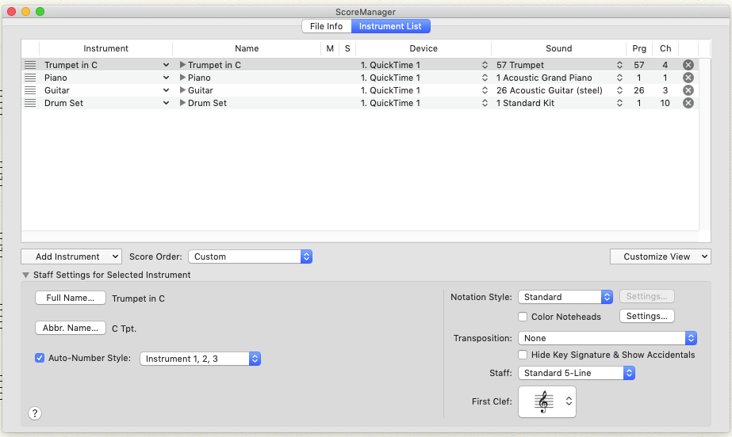The image size is (732, 437).
Task: Grab the drag handle for Piano row
Action: pos(30,78)
